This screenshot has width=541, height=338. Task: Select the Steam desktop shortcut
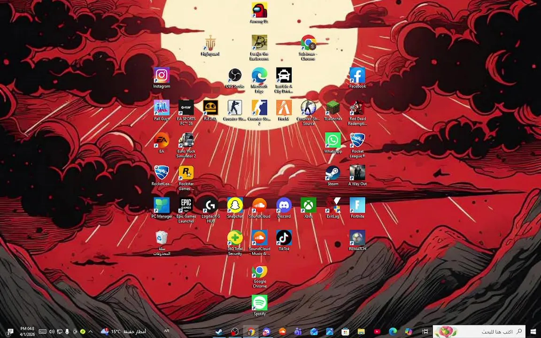333,176
